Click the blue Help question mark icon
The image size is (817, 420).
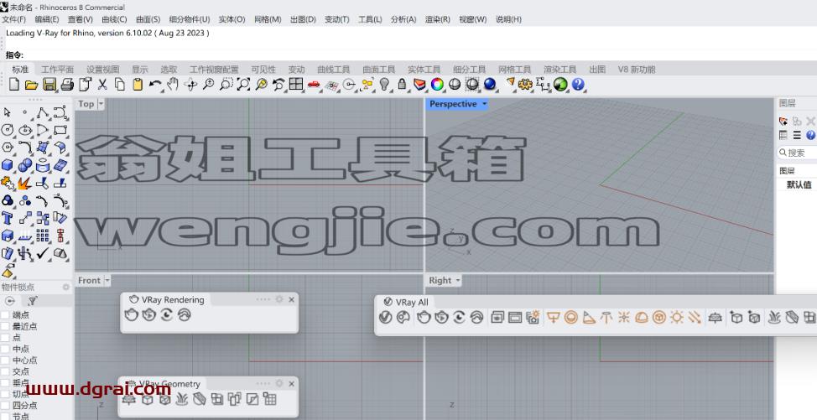578,85
